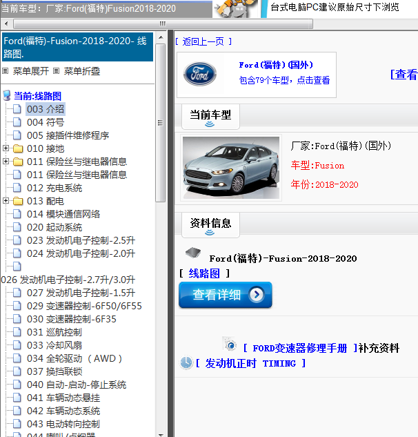This screenshot has height=437, width=418.
Task: Open 042 车辆动态系统
Action: coord(63,411)
